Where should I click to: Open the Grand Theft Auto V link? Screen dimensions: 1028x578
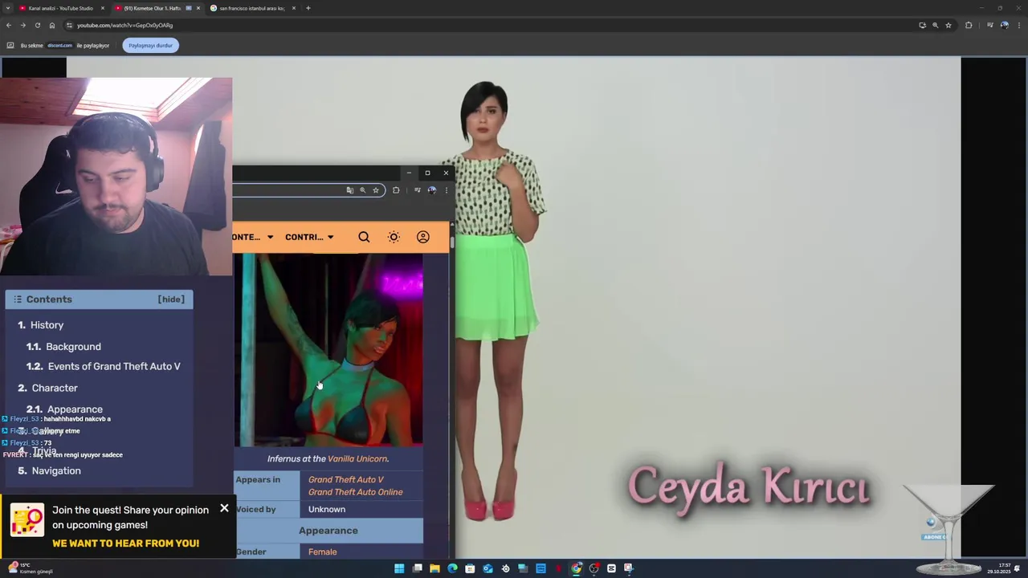pos(346,479)
